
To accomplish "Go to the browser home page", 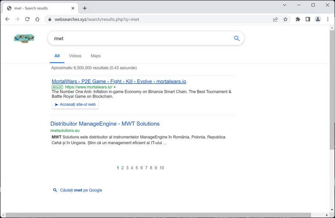I will point(37,19).
